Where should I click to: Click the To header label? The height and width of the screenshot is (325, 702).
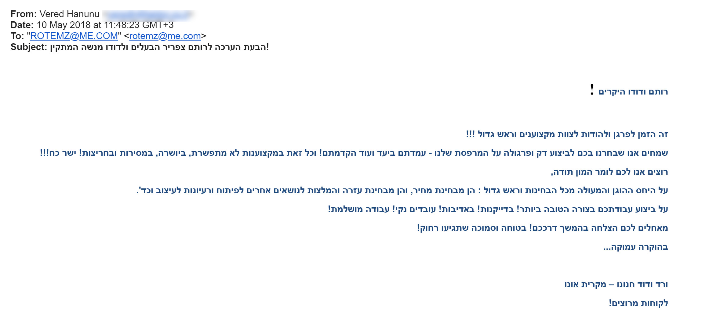17,36
